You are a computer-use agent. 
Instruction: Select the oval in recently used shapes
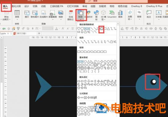102,28
